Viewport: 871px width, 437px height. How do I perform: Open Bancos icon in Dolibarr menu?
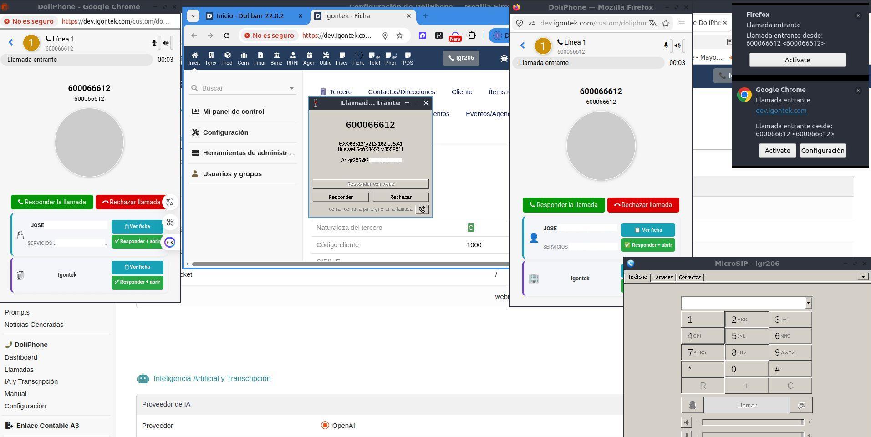pyautogui.click(x=276, y=58)
